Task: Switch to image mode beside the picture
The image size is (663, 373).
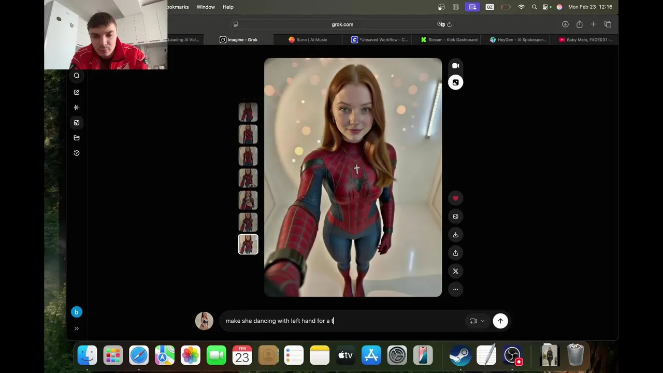Action: [456, 82]
